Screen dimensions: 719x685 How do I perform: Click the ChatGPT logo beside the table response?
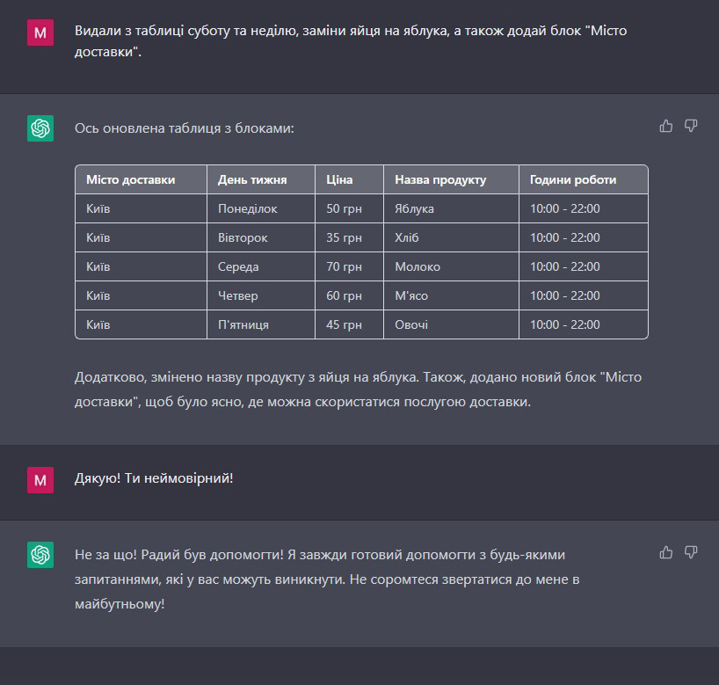[40, 128]
